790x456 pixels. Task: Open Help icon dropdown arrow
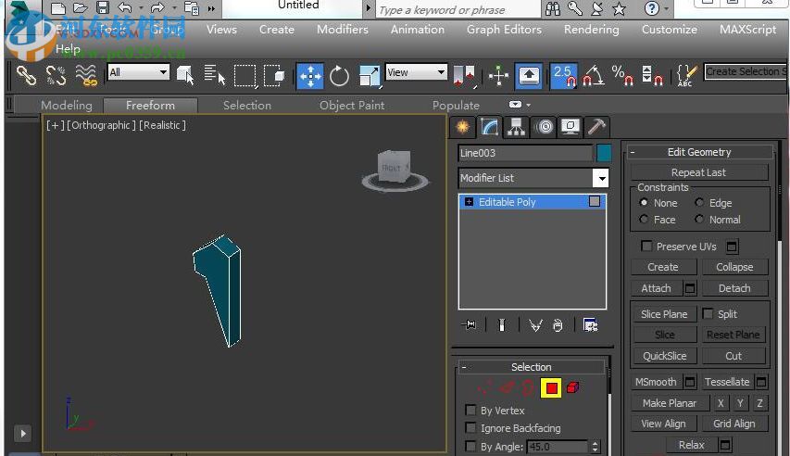point(667,8)
